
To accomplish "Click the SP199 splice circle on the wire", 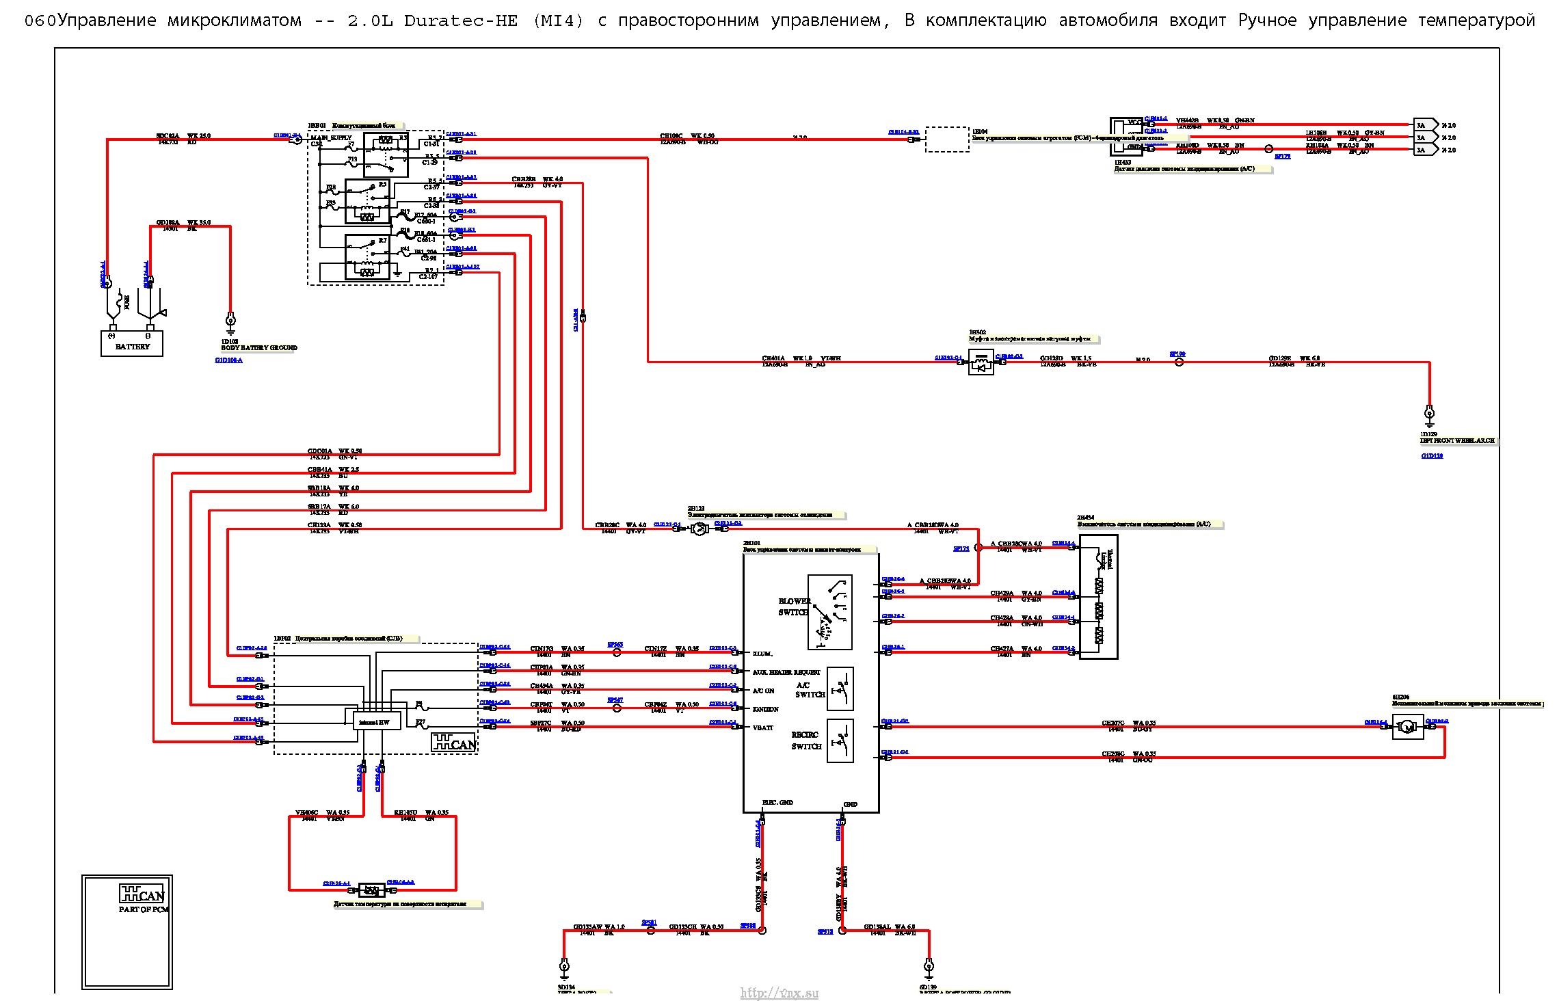I will coord(1179,362).
